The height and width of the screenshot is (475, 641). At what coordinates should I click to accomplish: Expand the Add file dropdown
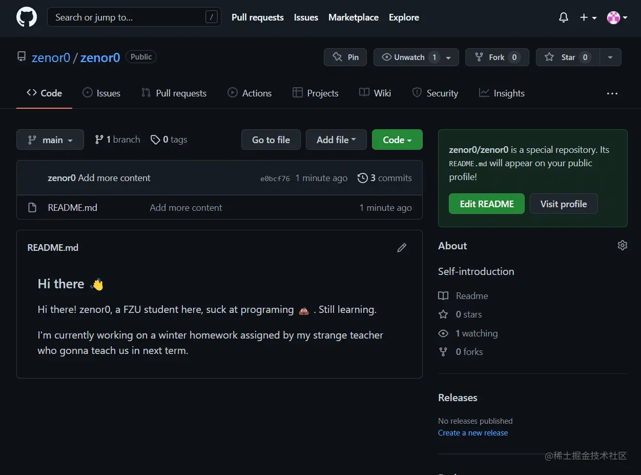336,140
